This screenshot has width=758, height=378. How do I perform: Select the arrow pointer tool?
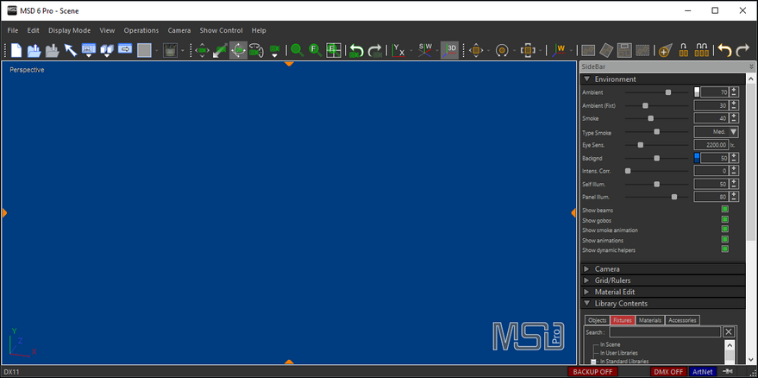coord(71,50)
